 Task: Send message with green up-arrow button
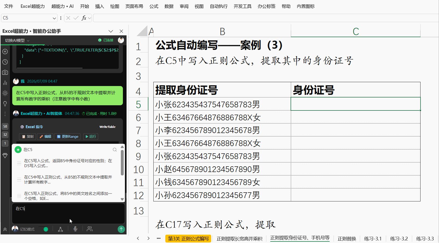[121, 229]
